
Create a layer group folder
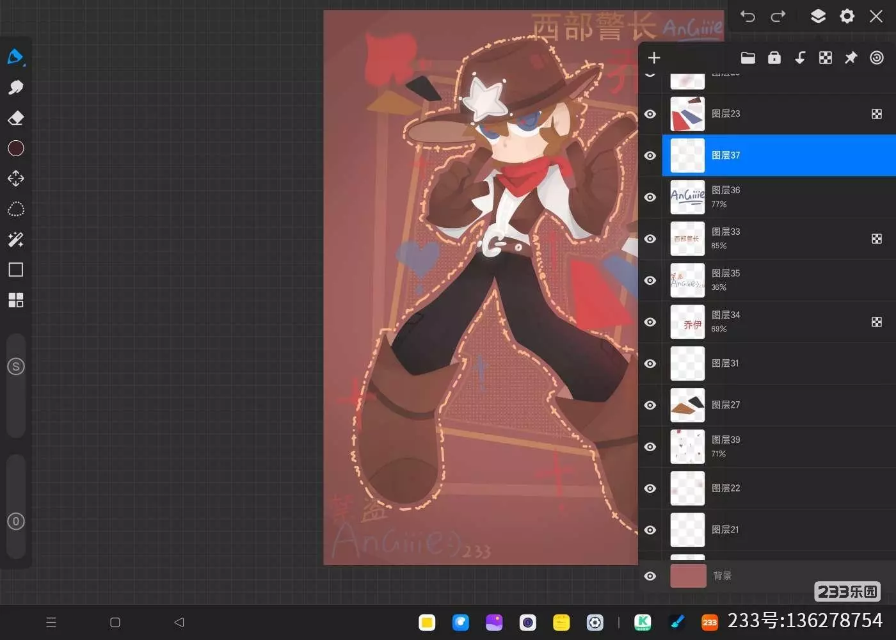tap(748, 58)
